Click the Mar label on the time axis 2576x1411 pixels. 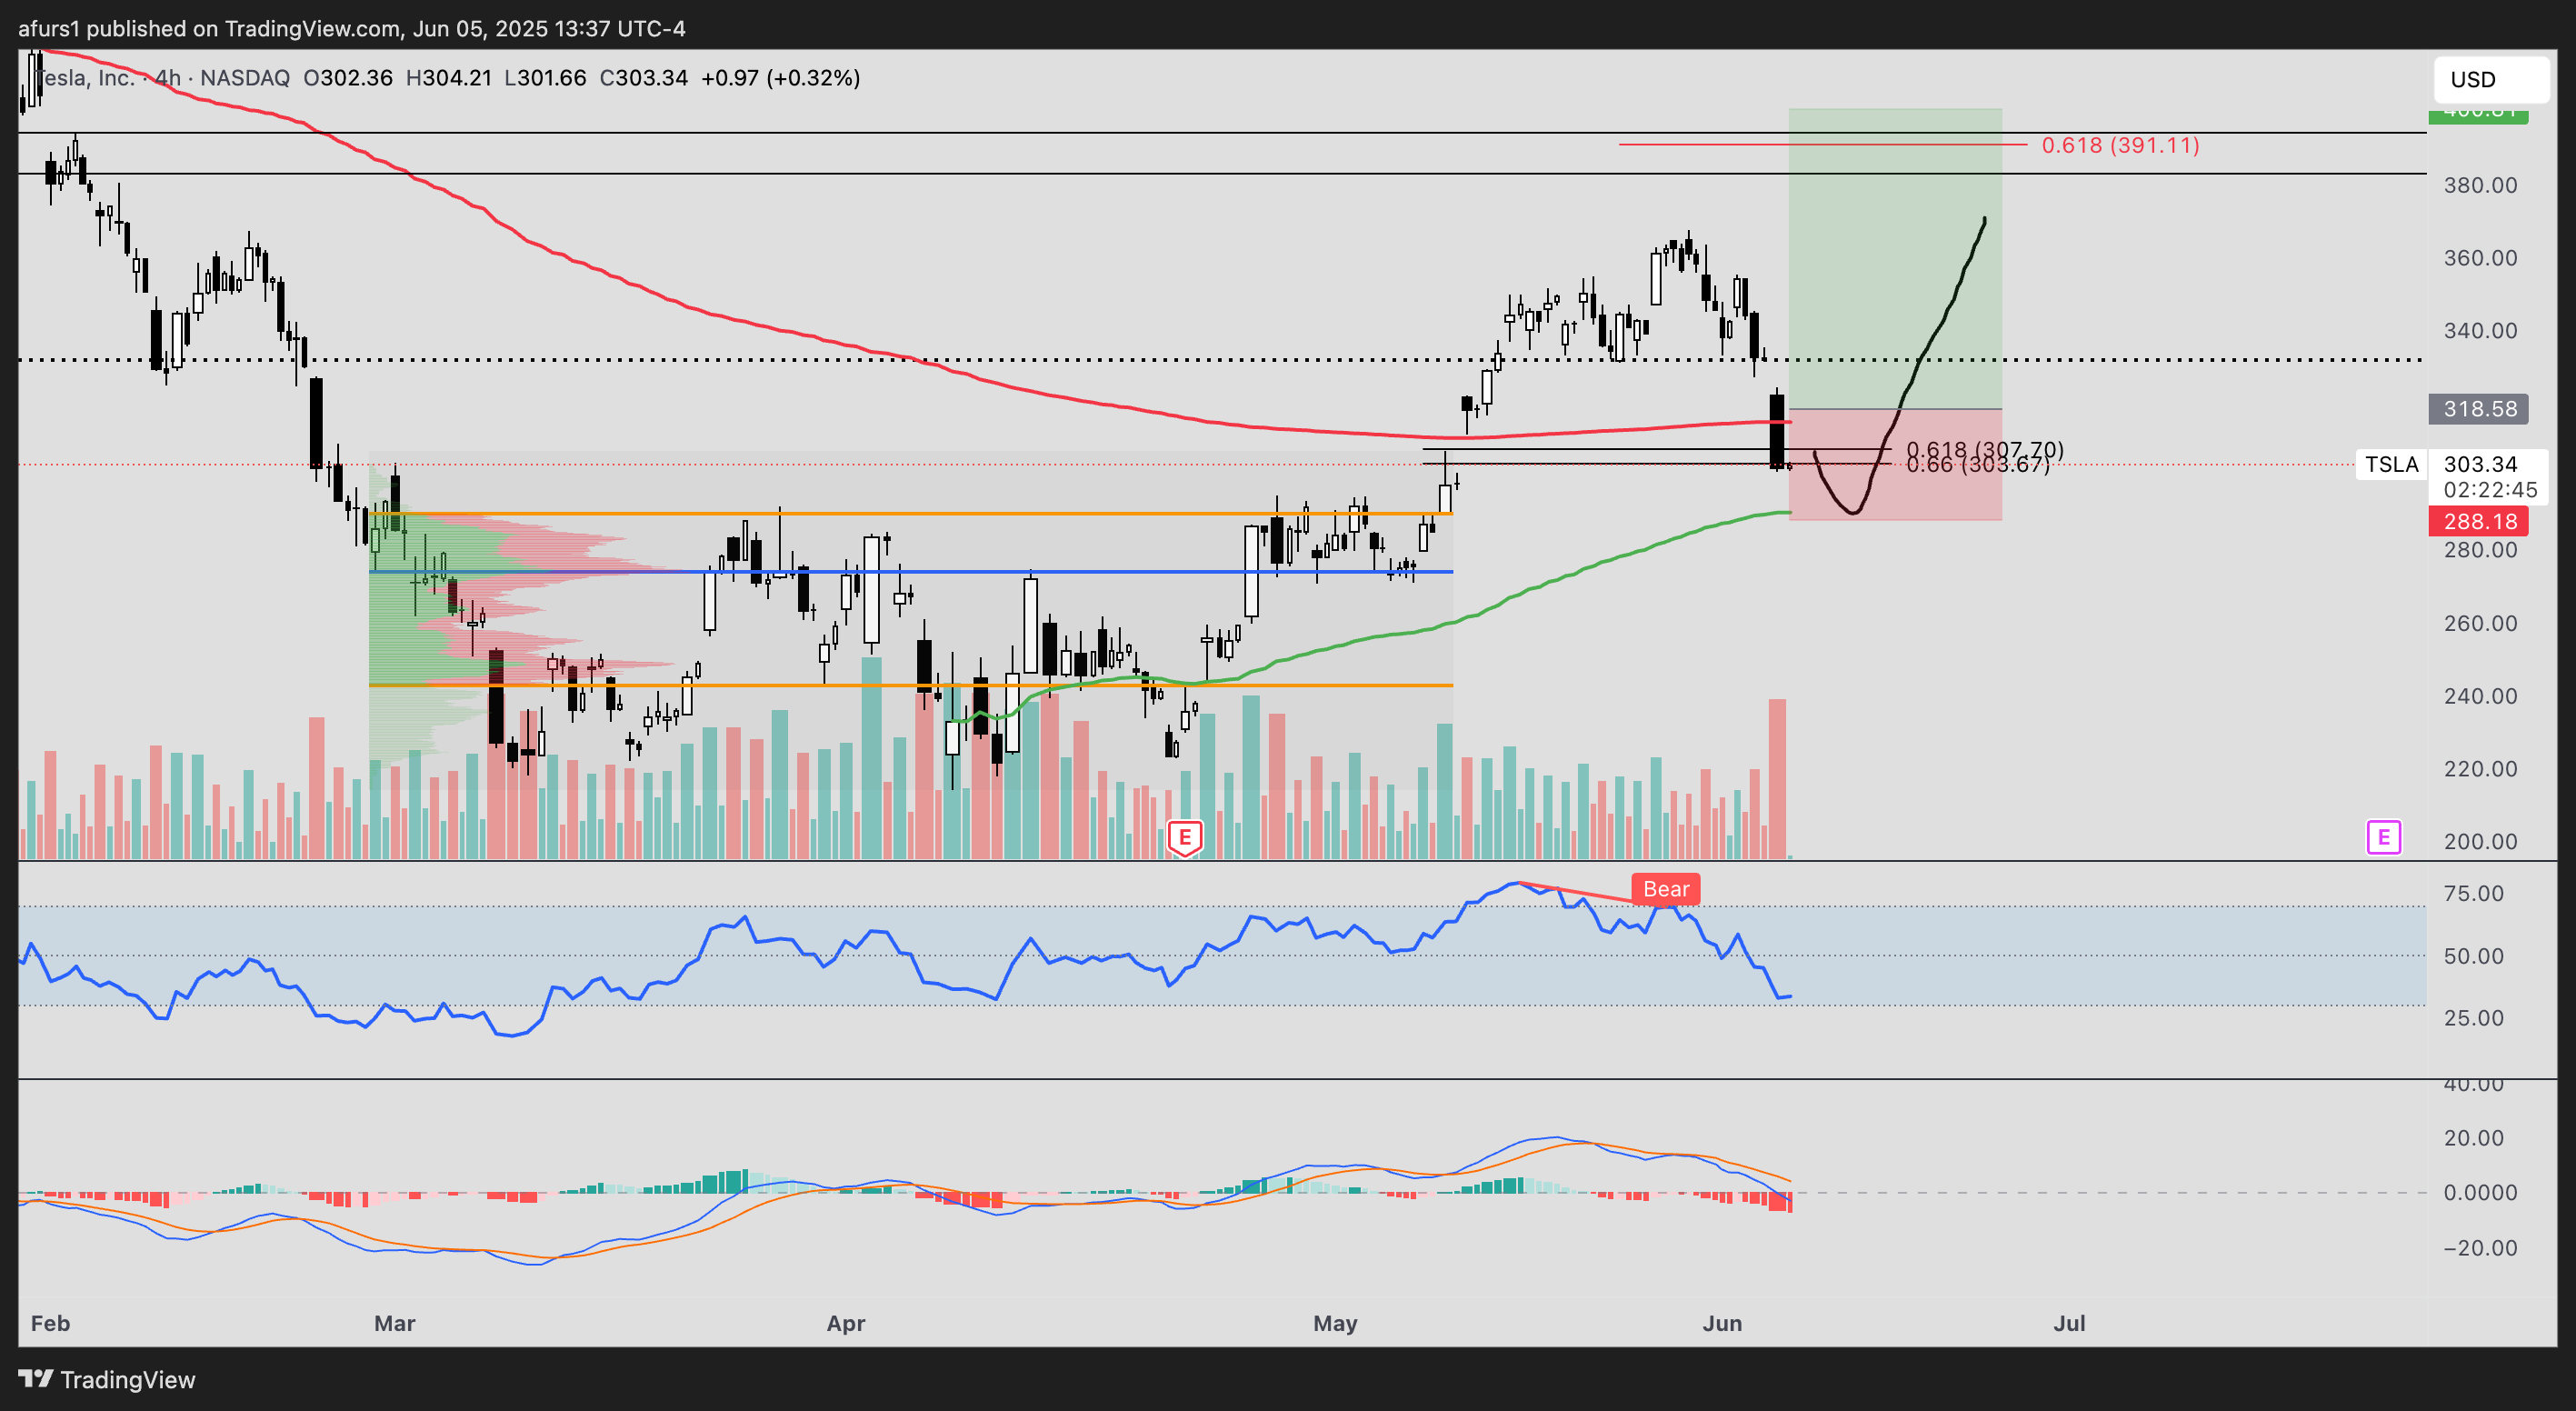(x=394, y=1324)
